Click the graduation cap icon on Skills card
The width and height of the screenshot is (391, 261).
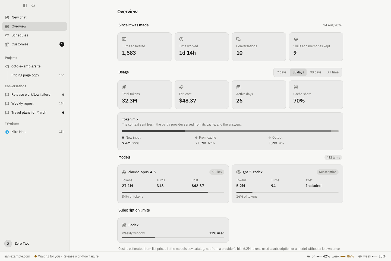296,39
